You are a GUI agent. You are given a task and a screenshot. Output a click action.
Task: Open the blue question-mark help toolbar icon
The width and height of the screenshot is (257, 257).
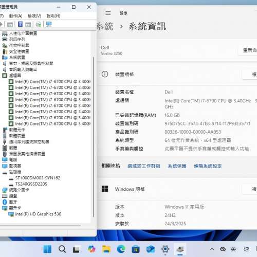pos(20,24)
